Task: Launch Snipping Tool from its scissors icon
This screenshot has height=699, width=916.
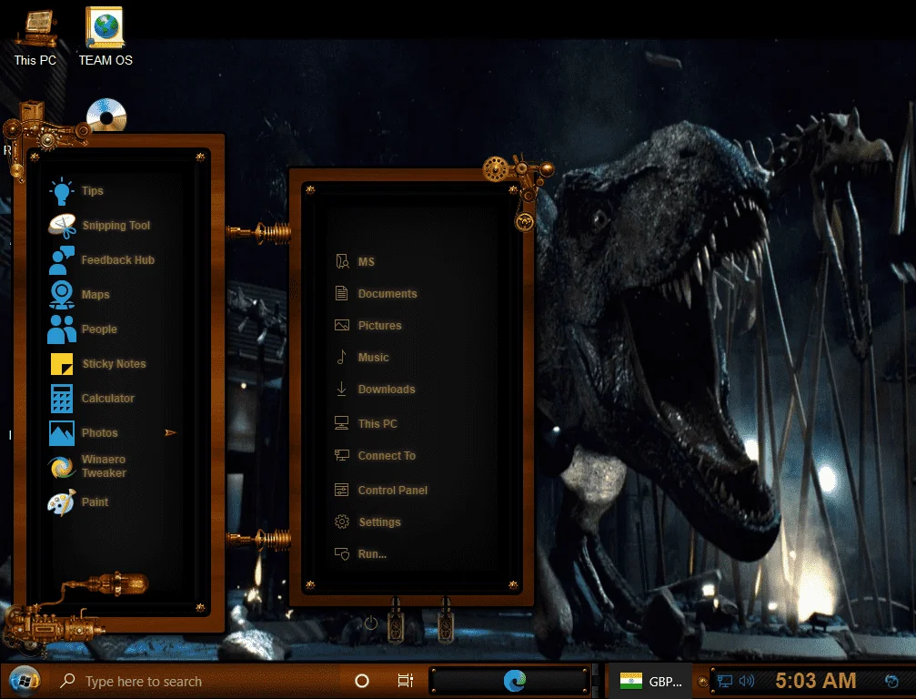Action: pos(62,226)
